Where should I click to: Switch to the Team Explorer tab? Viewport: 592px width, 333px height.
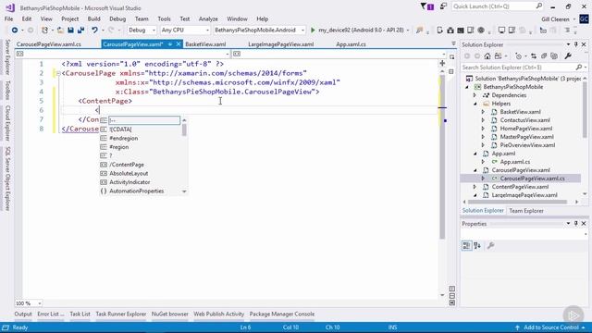(526, 211)
